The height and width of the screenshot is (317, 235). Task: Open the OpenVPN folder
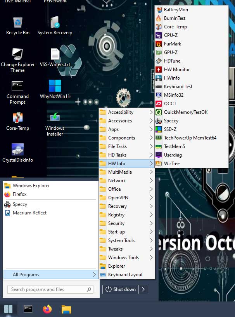pos(127,198)
